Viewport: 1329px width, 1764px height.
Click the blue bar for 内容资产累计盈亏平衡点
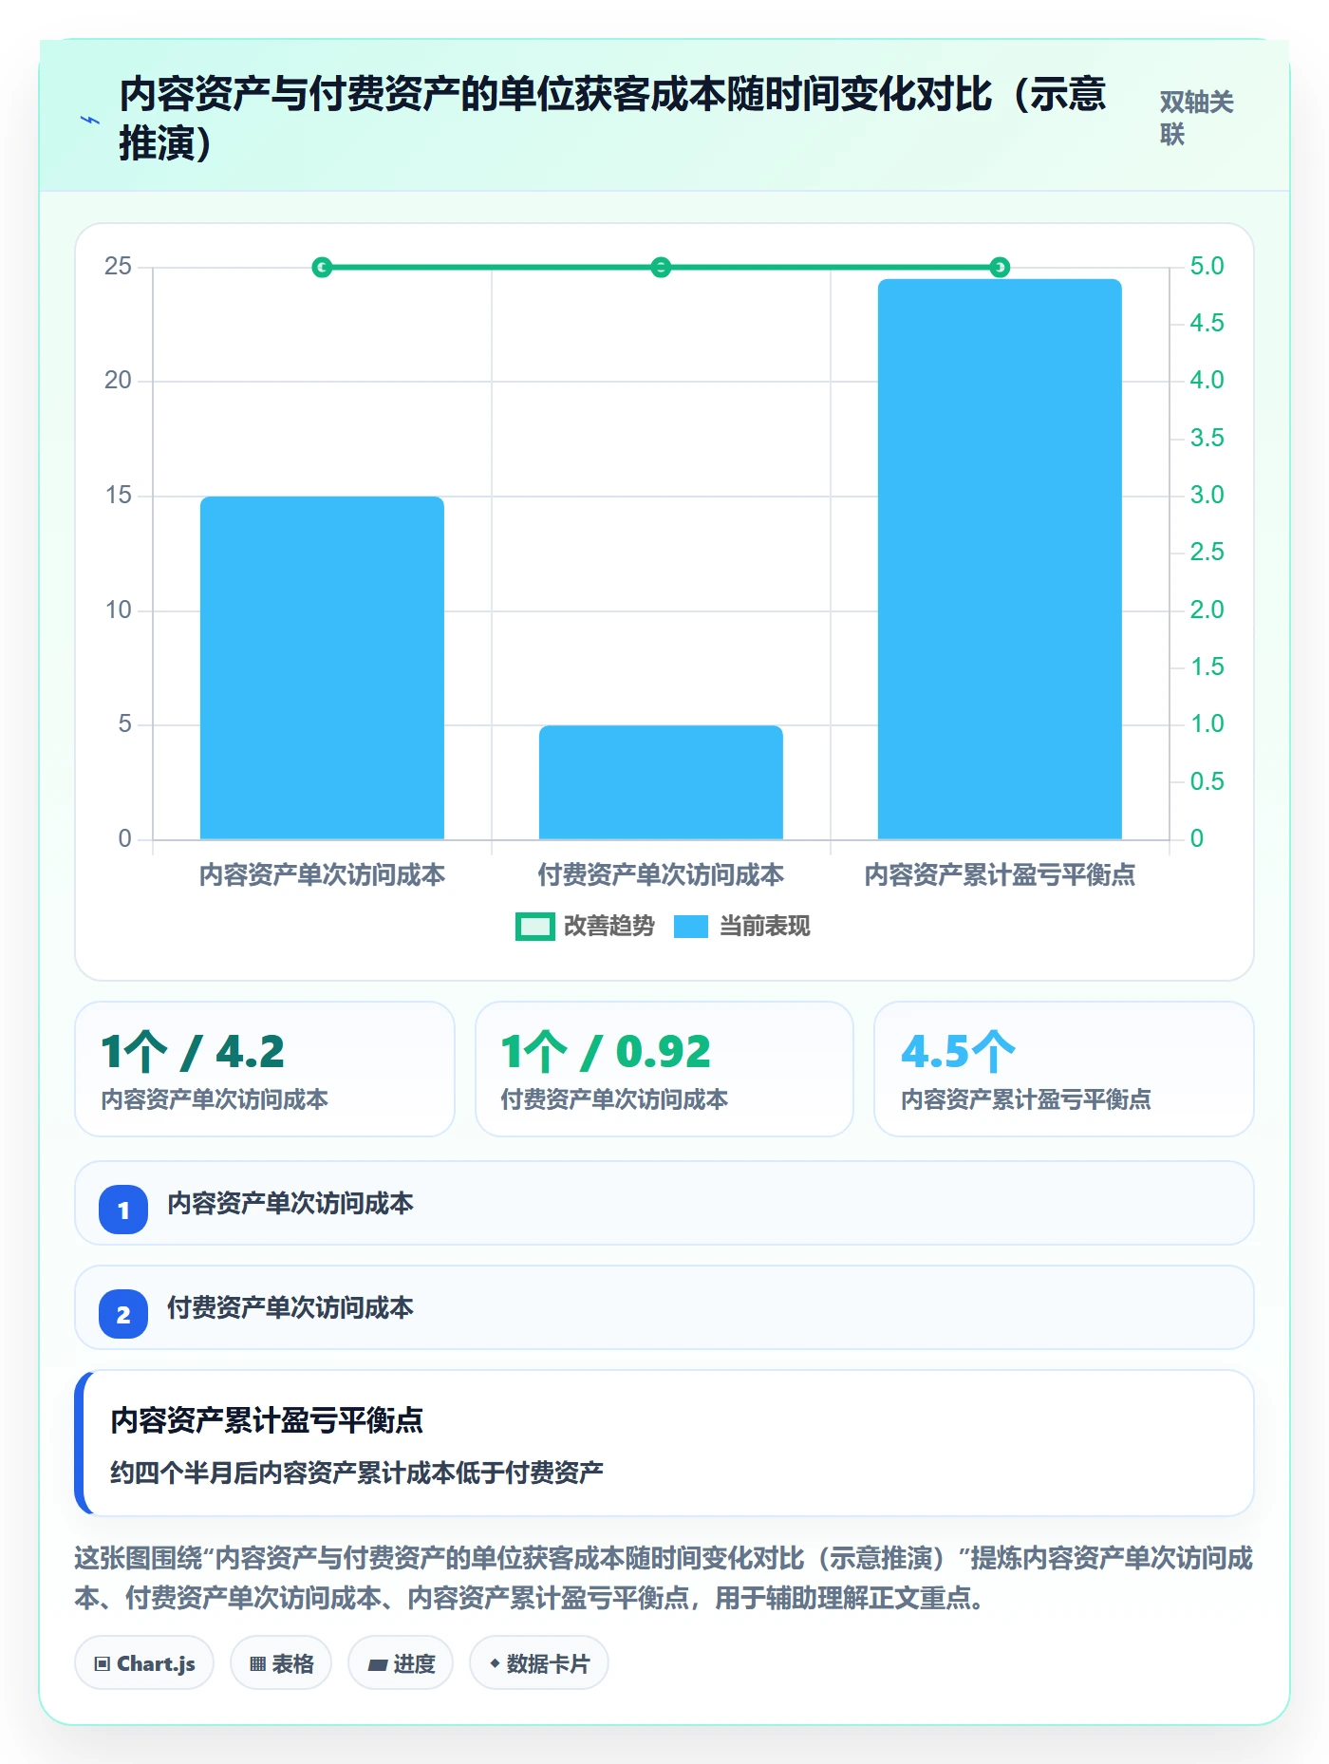point(1000,559)
